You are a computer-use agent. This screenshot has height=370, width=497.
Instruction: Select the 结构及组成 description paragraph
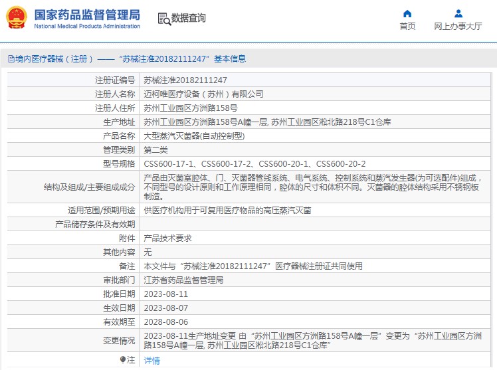point(313,187)
